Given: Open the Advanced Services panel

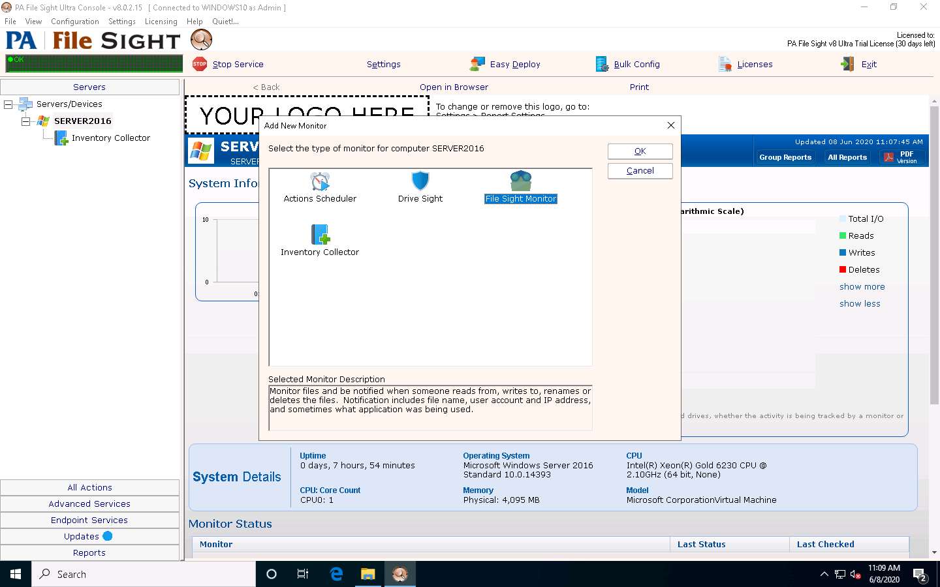Looking at the screenshot, I should [90, 504].
